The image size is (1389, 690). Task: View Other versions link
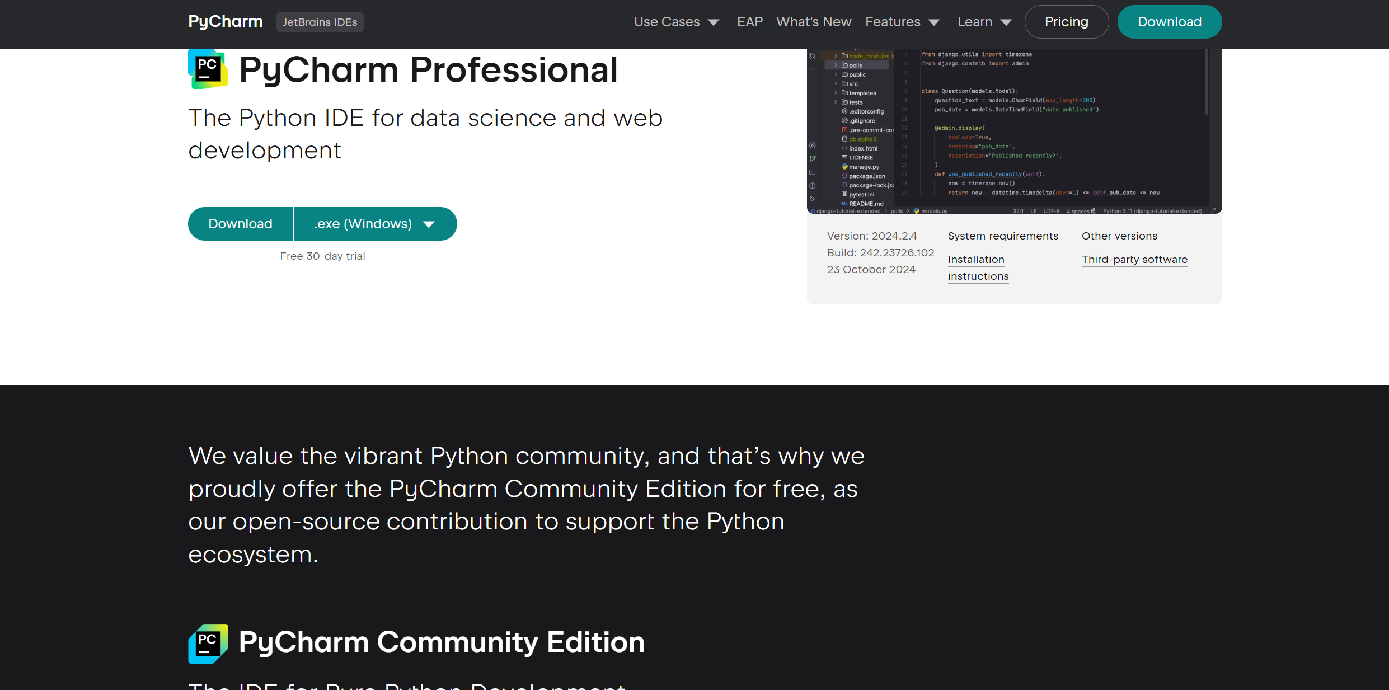click(x=1119, y=236)
